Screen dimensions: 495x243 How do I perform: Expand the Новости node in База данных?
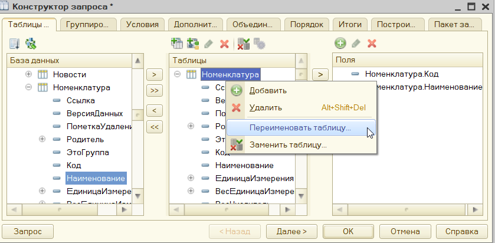pos(29,74)
